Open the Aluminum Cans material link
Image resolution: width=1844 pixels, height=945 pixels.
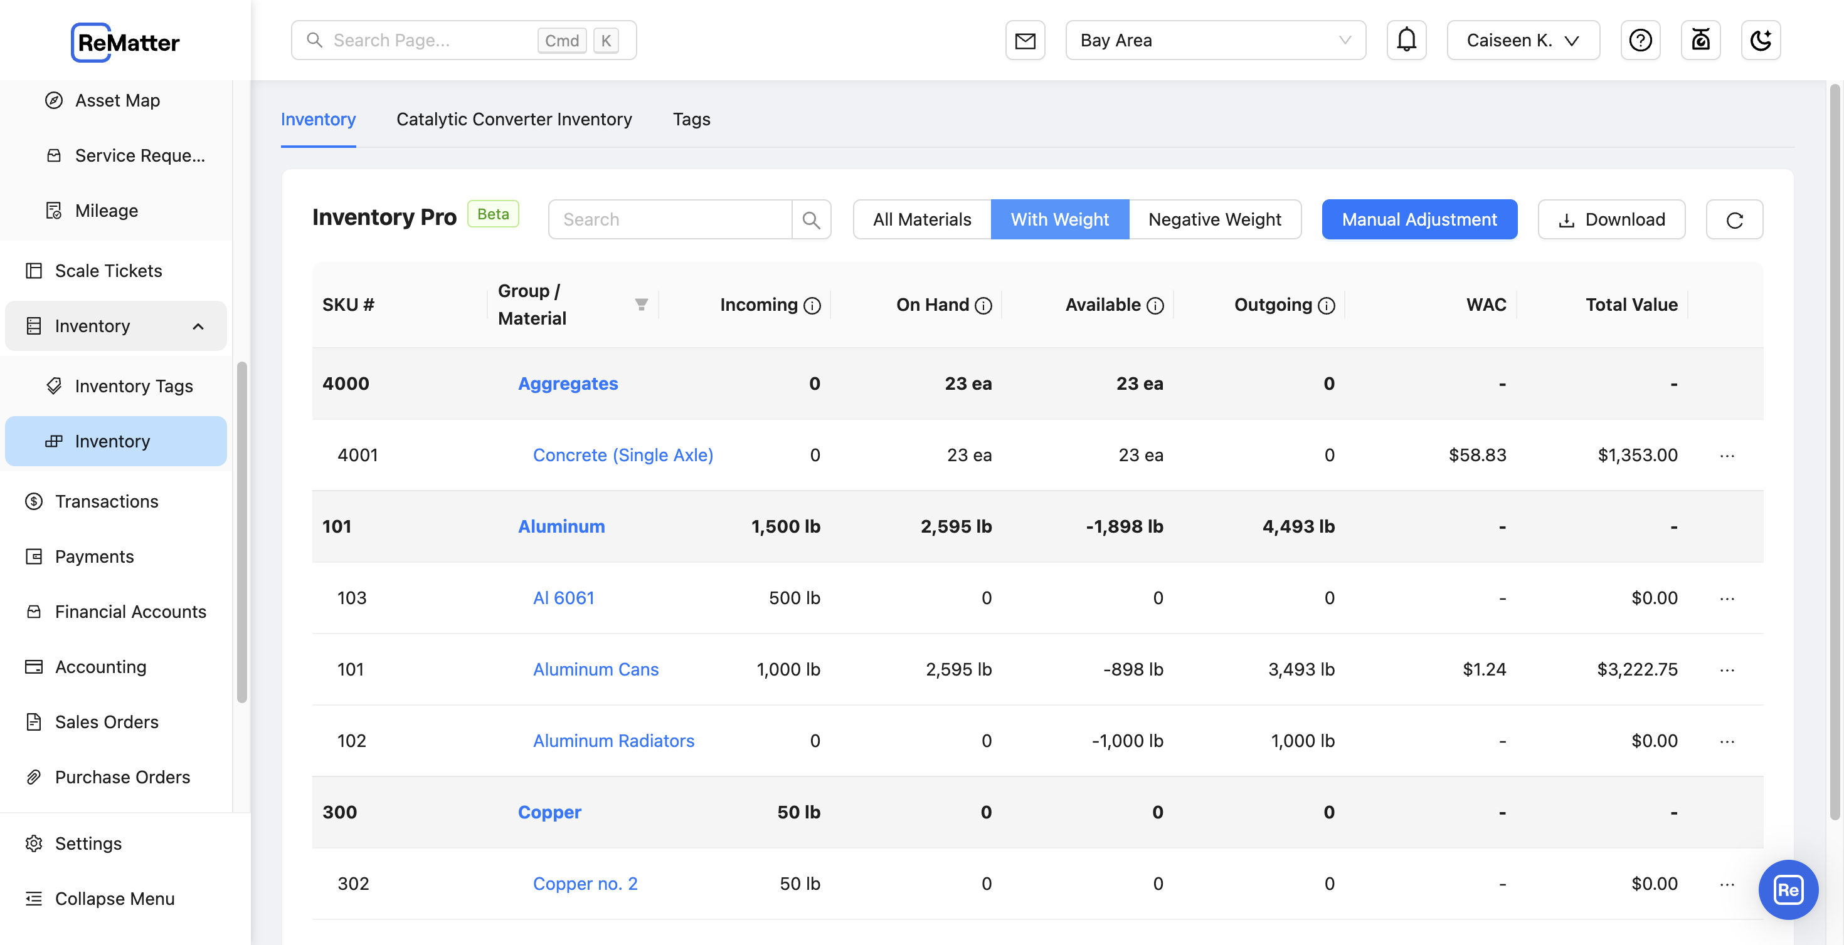[x=596, y=669]
